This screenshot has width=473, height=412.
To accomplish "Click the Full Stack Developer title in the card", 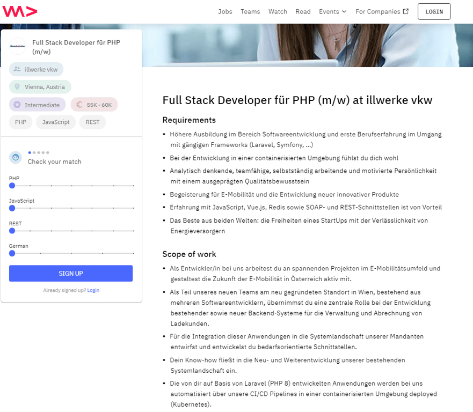I will [x=76, y=47].
